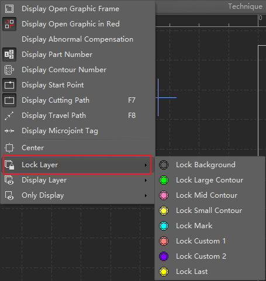Expand the Lock Layer submenu arrow

pyautogui.click(x=146, y=165)
